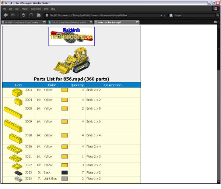Image resolution: width=221 pixels, height=189 pixels.
Task: Click the Brick 1 x 2 part image
Action: click(x=18, y=101)
